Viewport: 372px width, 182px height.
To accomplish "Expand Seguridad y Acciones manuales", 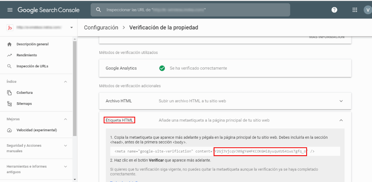I will pos(66,146).
